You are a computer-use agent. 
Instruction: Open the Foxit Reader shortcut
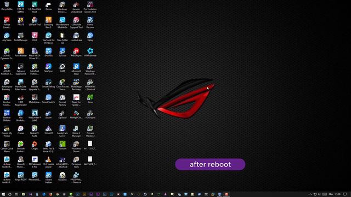pos(21,53)
